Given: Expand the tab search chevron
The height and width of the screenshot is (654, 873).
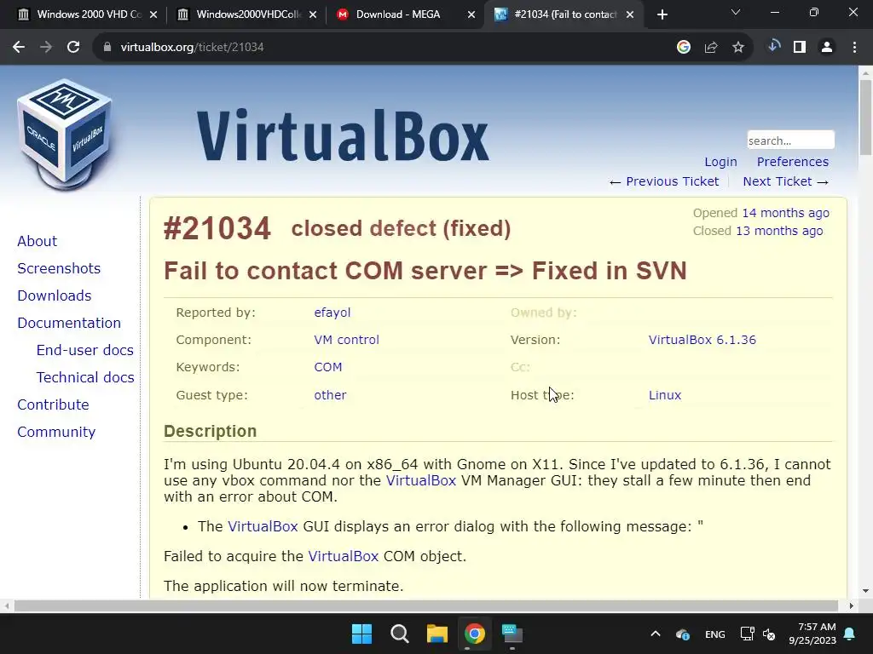Looking at the screenshot, I should click(x=736, y=12).
